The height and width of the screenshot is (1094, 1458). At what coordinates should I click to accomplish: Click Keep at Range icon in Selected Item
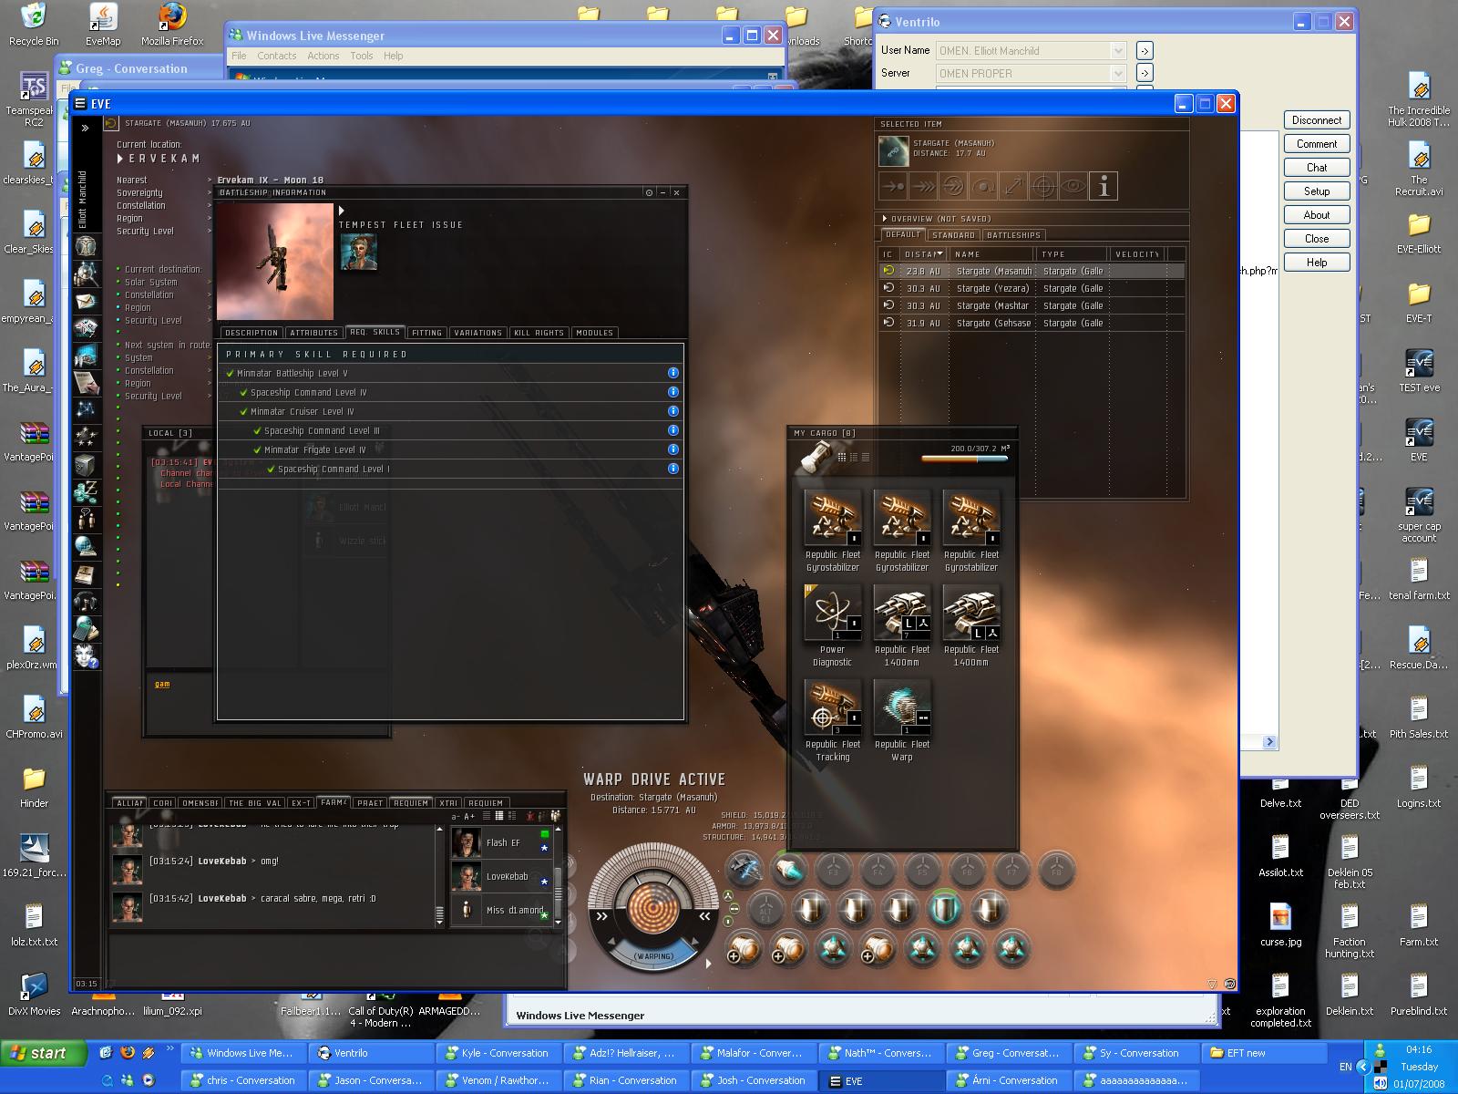point(1014,187)
